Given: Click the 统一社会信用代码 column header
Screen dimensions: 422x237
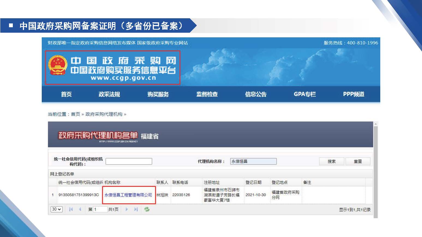Looking at the screenshot, I should pyautogui.click(x=80, y=182).
